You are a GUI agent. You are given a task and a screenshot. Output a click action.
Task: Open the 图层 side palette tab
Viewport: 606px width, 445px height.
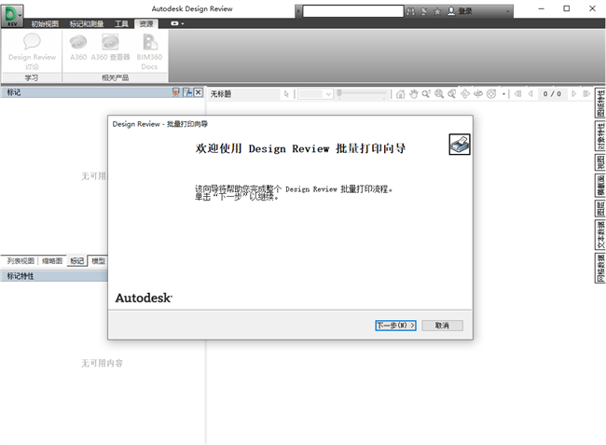pos(600,209)
